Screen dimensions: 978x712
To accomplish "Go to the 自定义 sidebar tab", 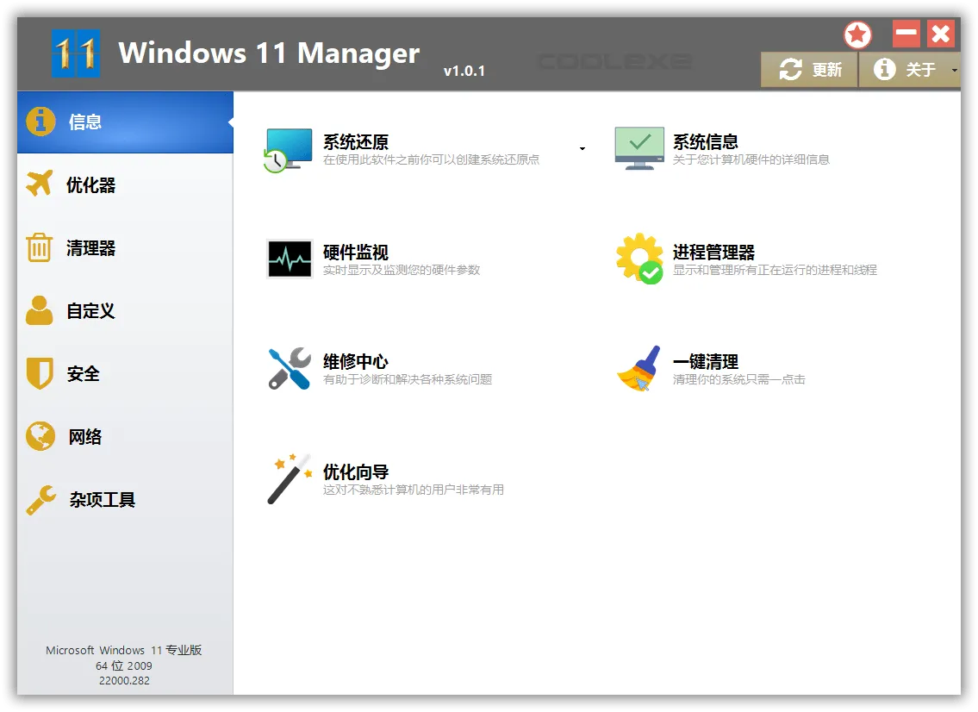I will click(125, 311).
